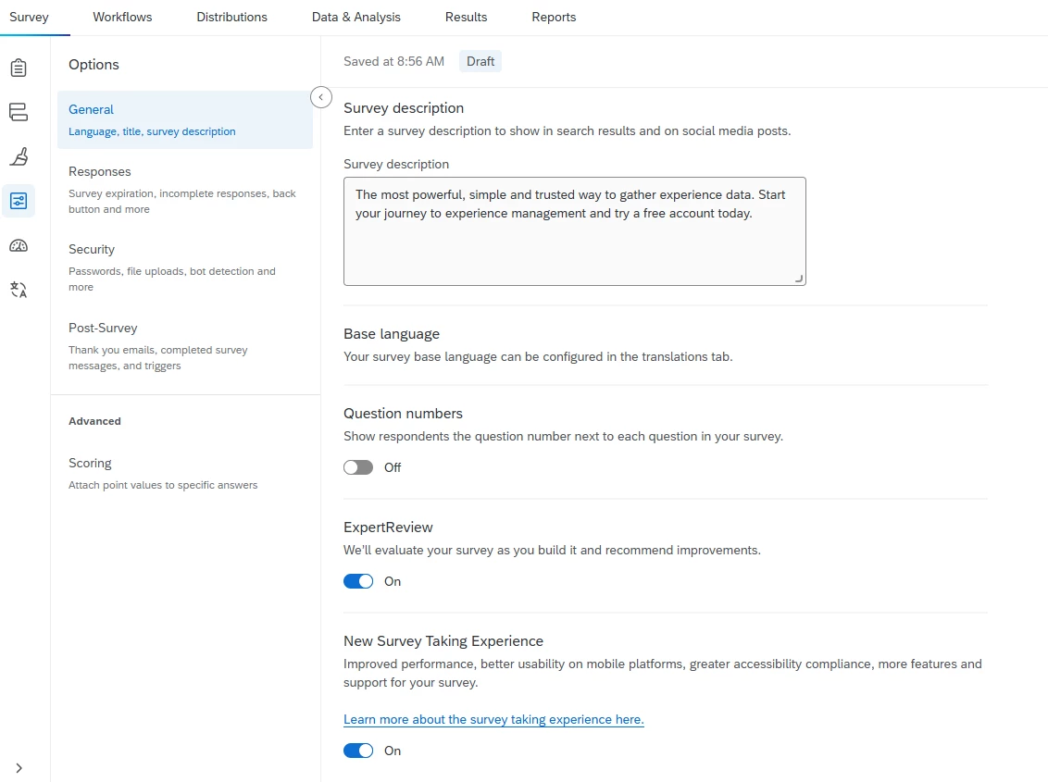The height and width of the screenshot is (782, 1048).
Task: Grab the description box resize handle
Action: pyautogui.click(x=799, y=279)
